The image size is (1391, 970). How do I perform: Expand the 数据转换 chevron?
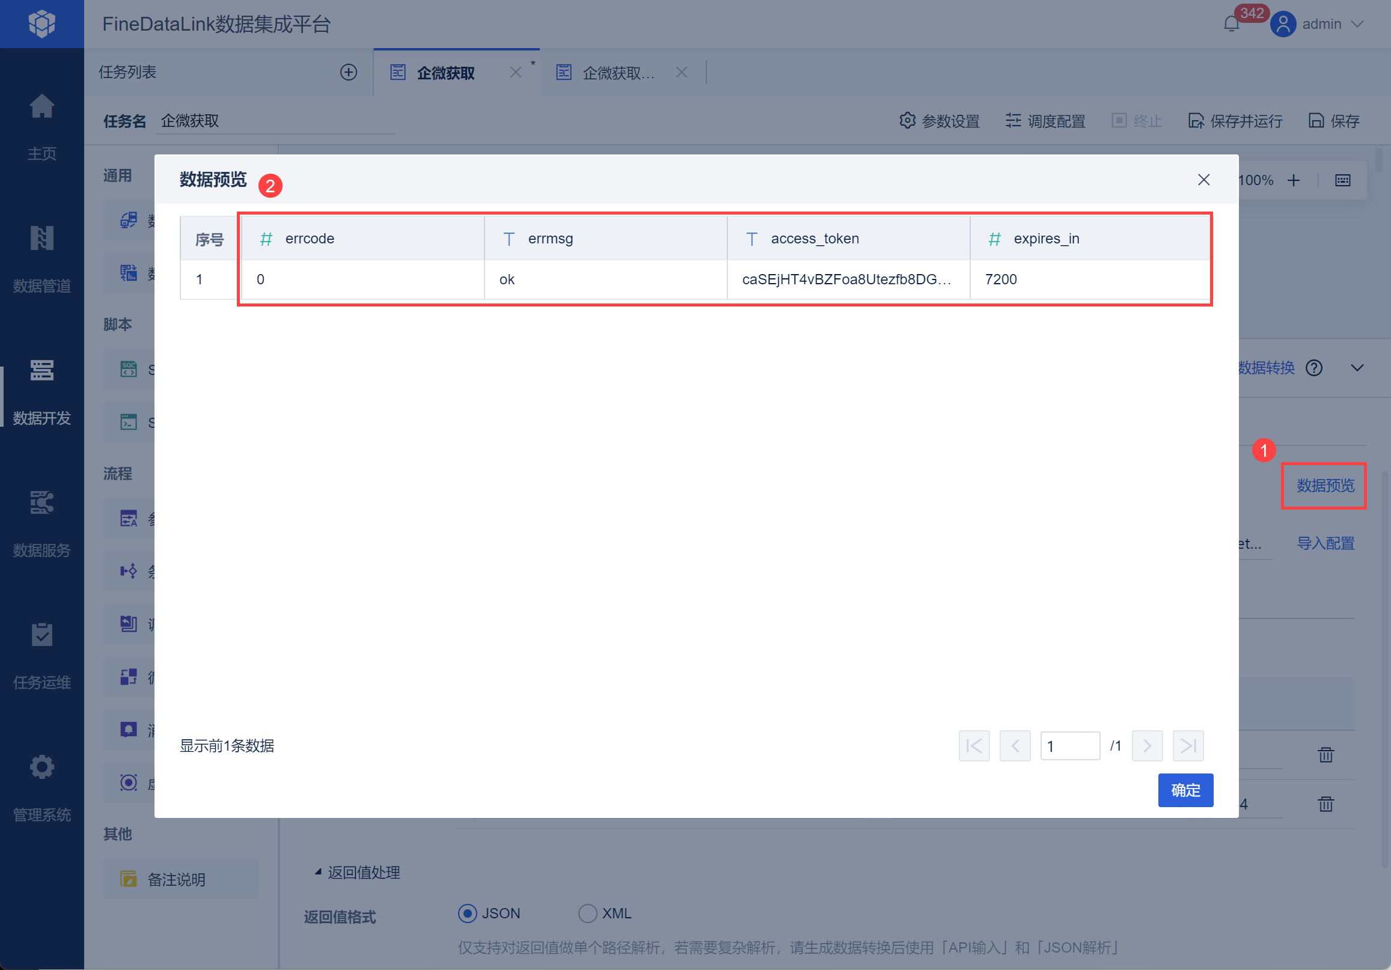pyautogui.click(x=1357, y=368)
